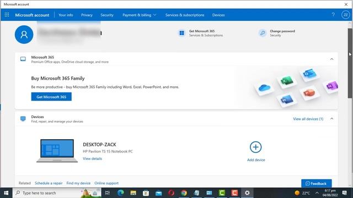Launch Microsoft Edge from the taskbar

[x=120, y=193]
